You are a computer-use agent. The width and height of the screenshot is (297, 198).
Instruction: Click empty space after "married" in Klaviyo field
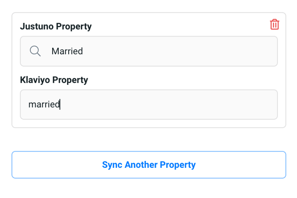point(169,105)
